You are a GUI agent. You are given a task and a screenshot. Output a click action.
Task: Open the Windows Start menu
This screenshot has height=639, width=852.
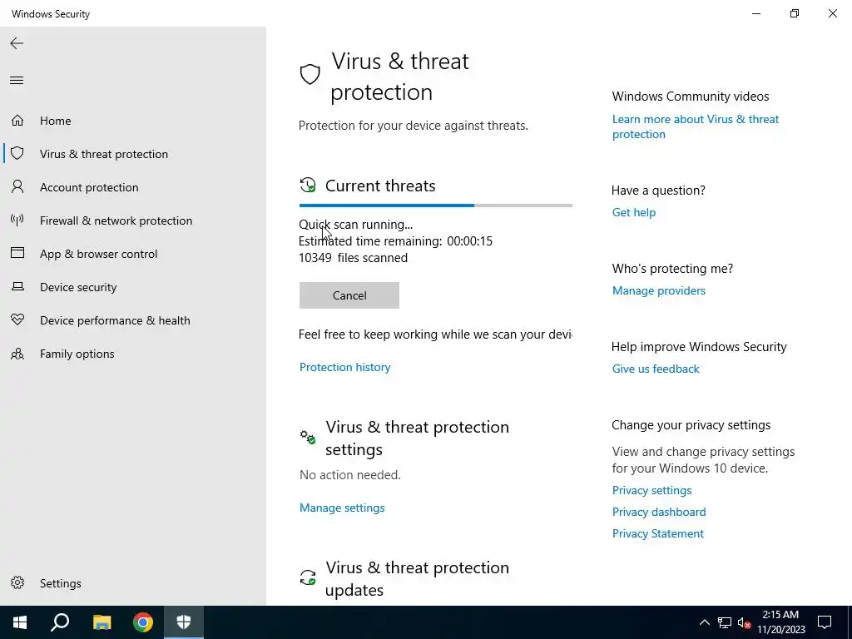click(x=20, y=622)
